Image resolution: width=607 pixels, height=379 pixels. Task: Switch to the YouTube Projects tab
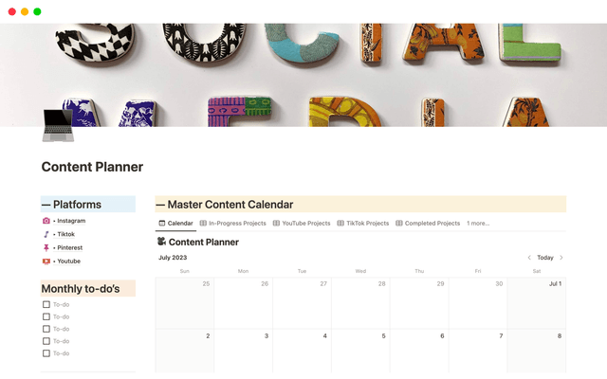click(302, 224)
